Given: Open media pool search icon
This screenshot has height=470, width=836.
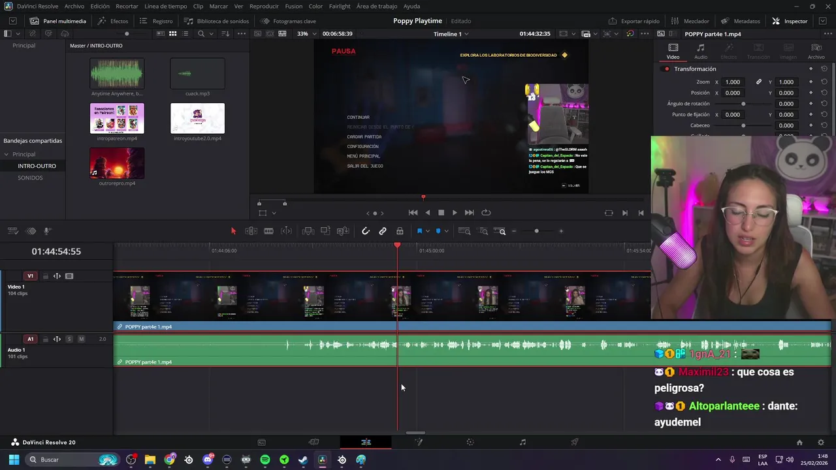Looking at the screenshot, I should pyautogui.click(x=201, y=34).
